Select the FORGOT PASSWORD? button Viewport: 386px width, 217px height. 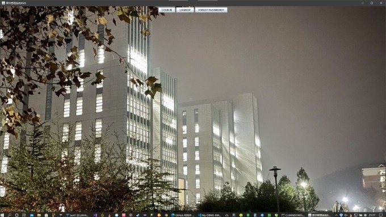[211, 10]
